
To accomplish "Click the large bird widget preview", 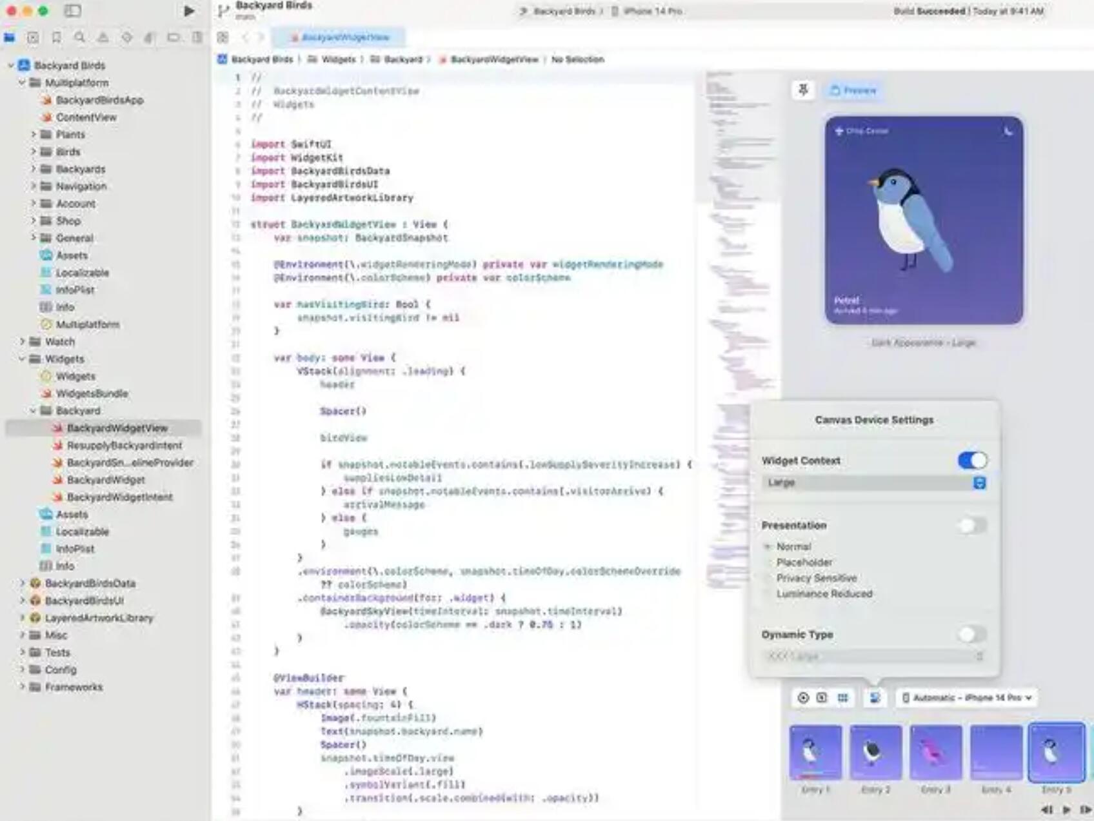I will click(x=924, y=221).
